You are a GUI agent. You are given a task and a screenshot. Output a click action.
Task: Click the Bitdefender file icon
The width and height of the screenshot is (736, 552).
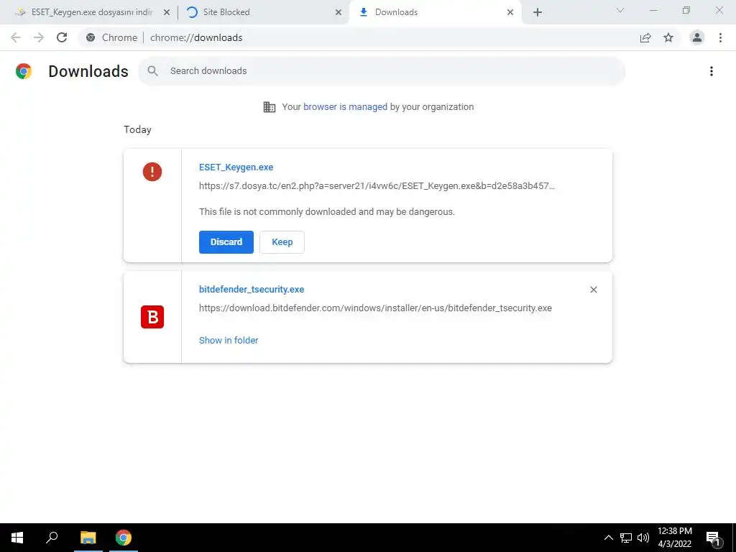pyautogui.click(x=152, y=317)
